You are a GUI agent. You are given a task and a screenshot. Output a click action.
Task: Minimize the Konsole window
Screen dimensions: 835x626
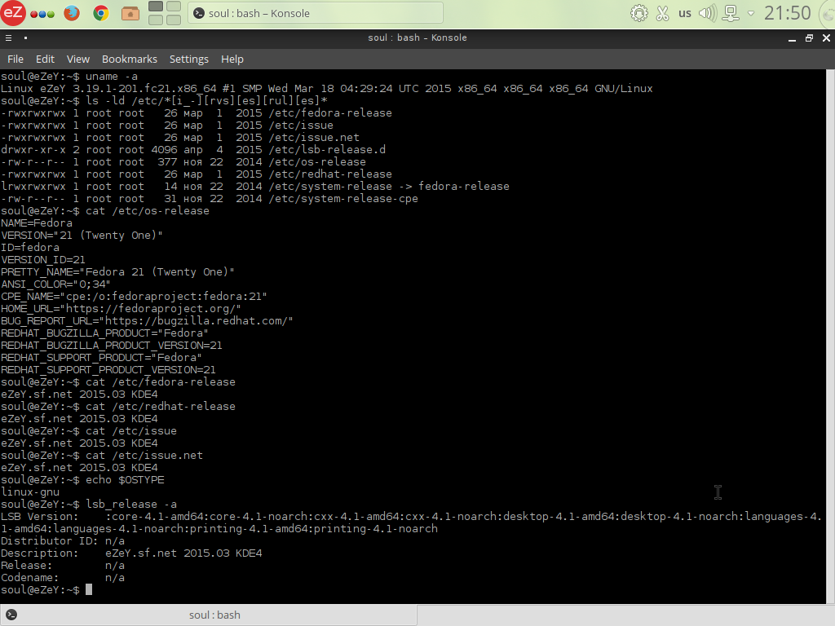792,38
